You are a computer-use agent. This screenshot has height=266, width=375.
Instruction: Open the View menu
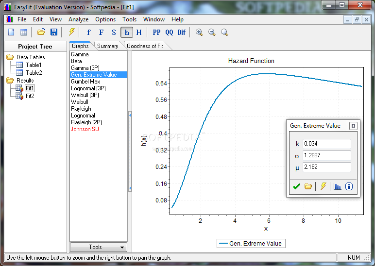point(55,19)
